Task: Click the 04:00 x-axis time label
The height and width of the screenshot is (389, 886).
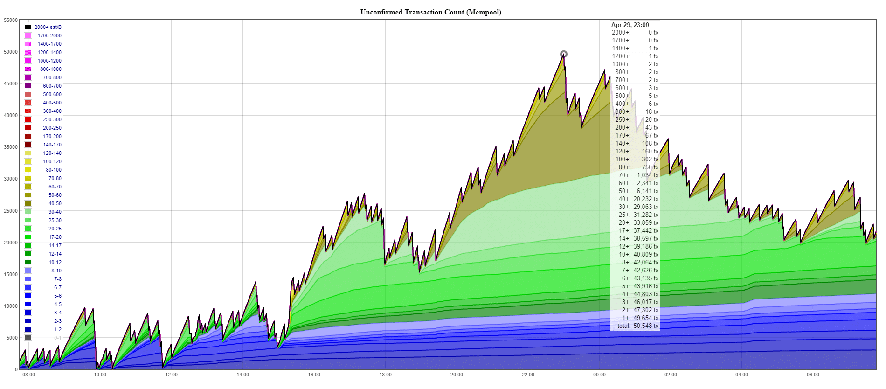Action: [x=742, y=375]
